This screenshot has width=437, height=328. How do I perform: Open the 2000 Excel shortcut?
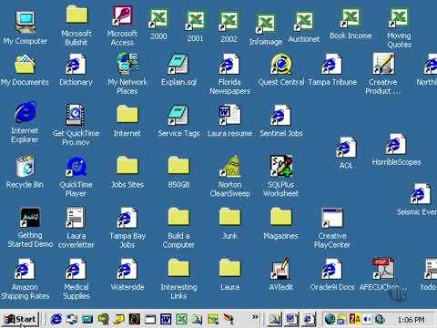point(158,19)
